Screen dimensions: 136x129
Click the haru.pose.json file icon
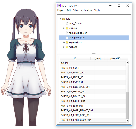coord(67,38)
